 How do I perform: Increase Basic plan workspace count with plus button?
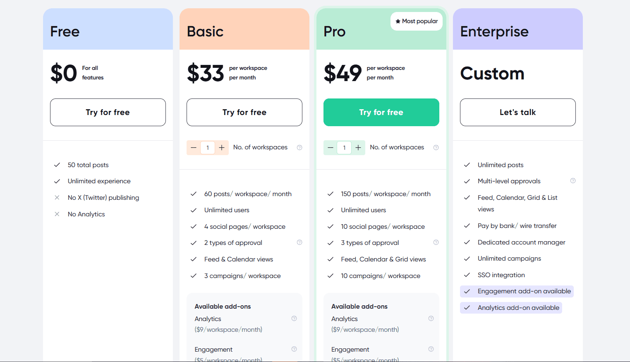click(x=221, y=147)
